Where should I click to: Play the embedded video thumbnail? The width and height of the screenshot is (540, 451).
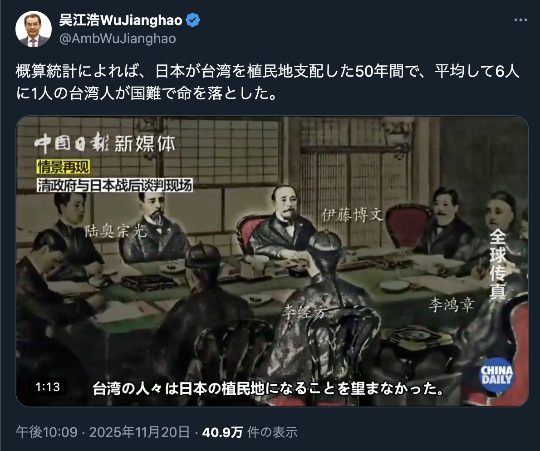(x=272, y=261)
